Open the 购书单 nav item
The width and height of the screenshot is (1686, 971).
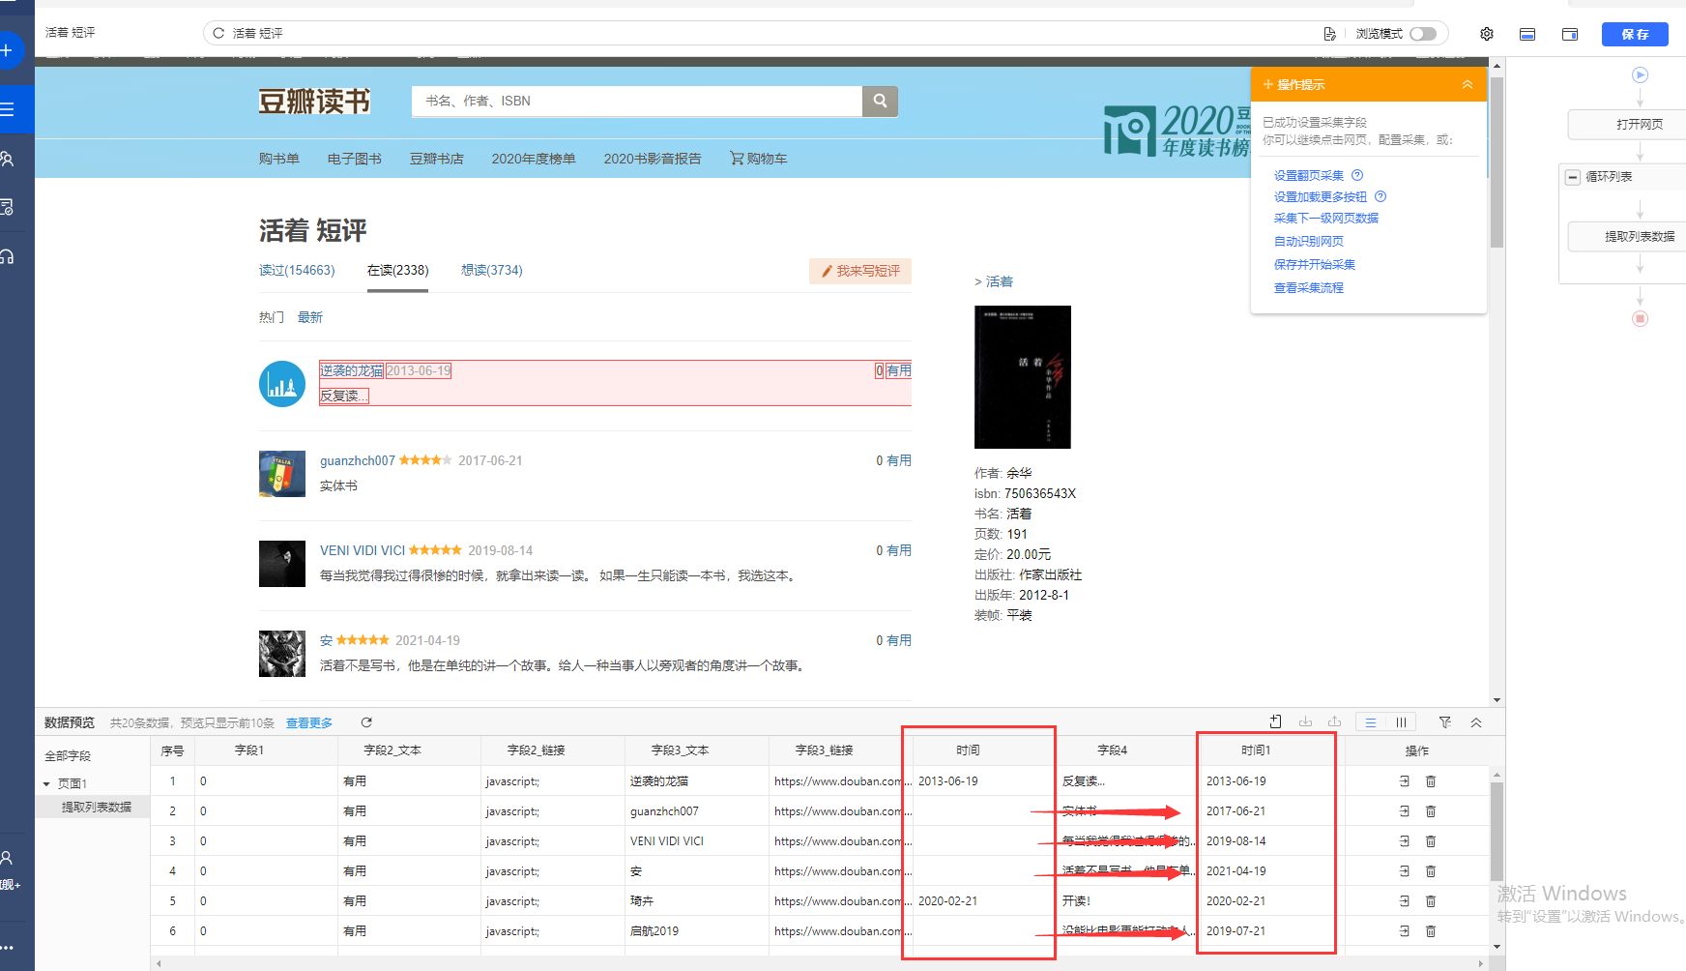coord(278,159)
